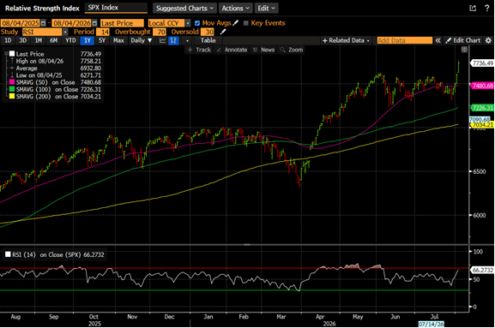Click the Overbought 70 input field
The image size is (495, 328).
[x=160, y=33]
